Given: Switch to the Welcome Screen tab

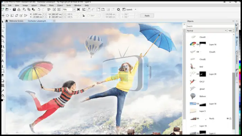Looking at the screenshot, I should click(16, 21).
